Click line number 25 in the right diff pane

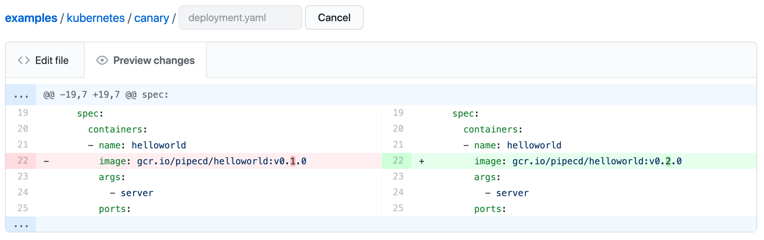point(398,208)
